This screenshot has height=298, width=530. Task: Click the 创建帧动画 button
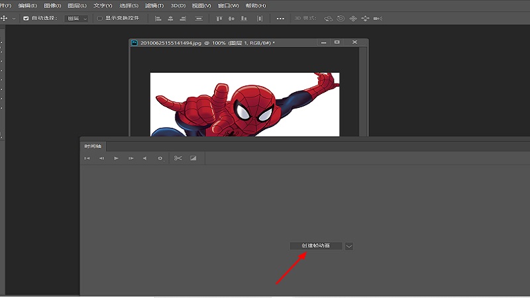pyautogui.click(x=316, y=246)
